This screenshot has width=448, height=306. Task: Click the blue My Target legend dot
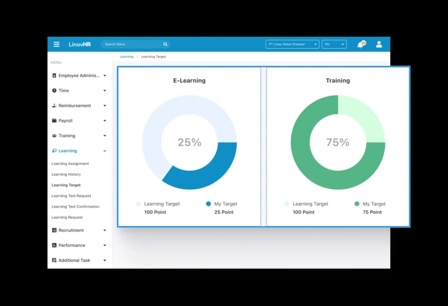coord(208,203)
